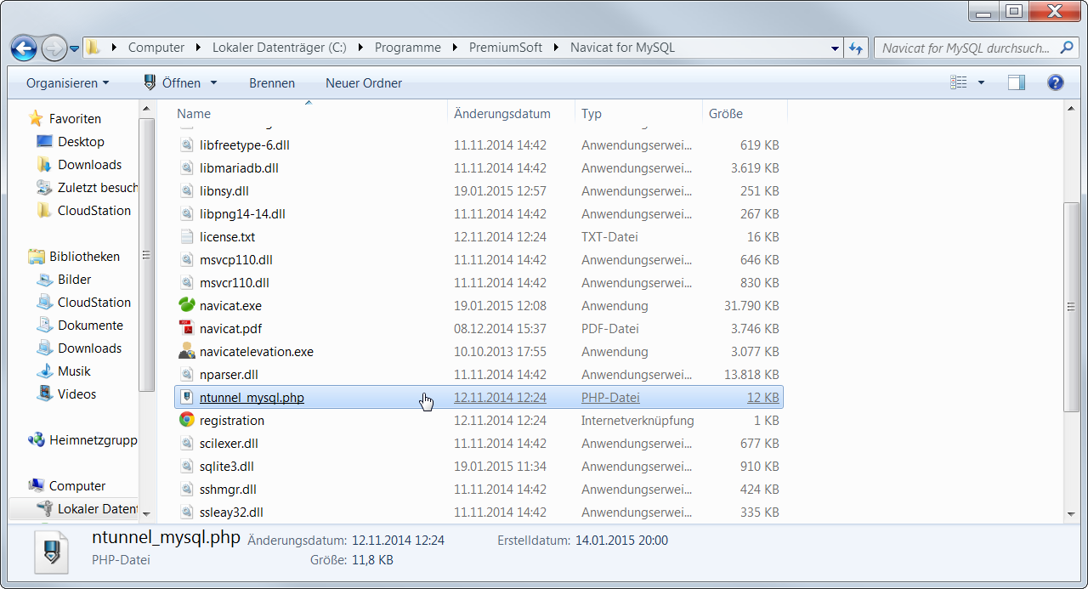The width and height of the screenshot is (1088, 589).
Task: Click the license.txt document icon
Action: [187, 236]
